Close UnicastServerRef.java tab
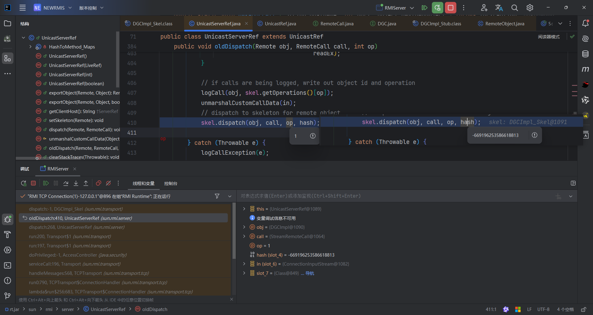Screen dimensions: 593x315 pos(246,23)
